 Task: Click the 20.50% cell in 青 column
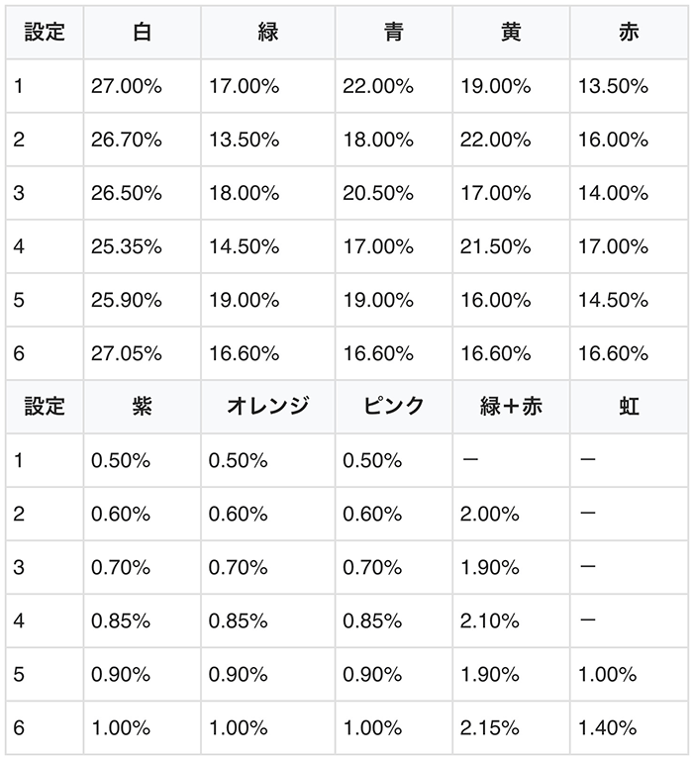(378, 193)
